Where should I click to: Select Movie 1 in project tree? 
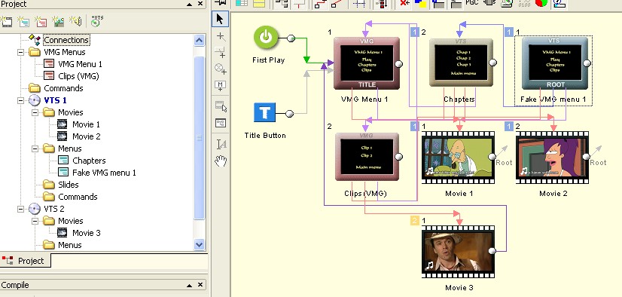click(86, 124)
